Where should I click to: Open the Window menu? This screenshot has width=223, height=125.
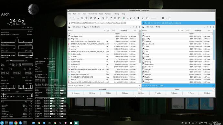click(108, 14)
